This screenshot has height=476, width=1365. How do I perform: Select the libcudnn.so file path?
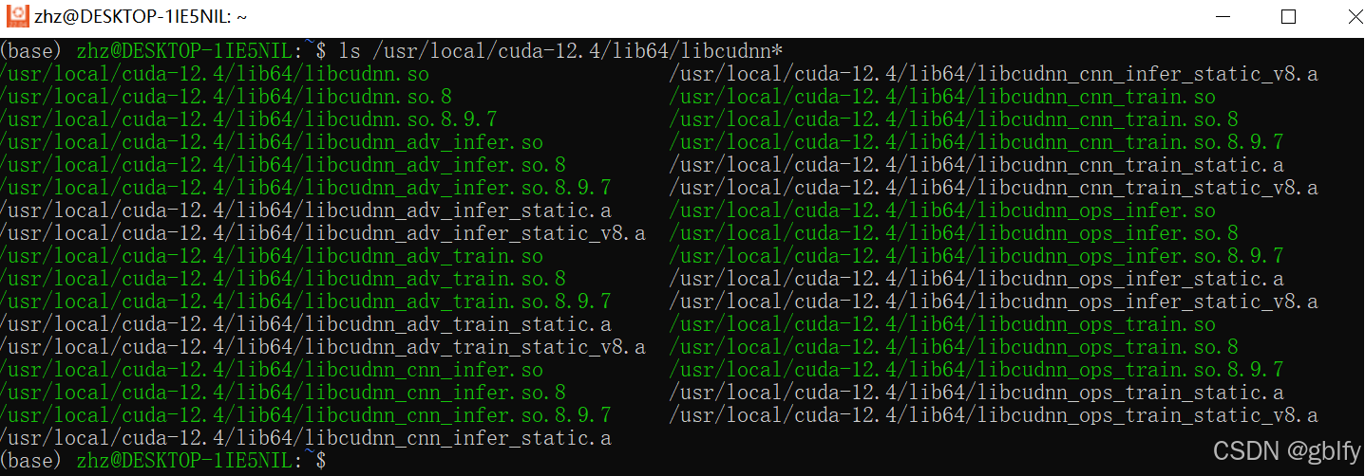click(215, 74)
